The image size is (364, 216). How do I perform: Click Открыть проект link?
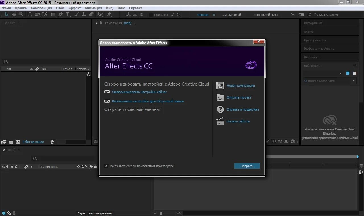pos(239,97)
